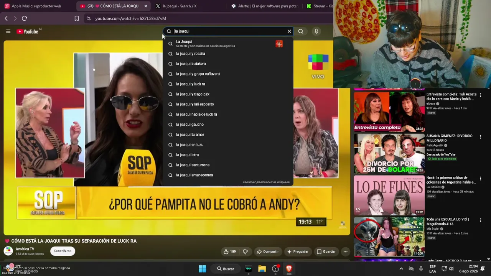Open File Explorer from the taskbar
Screen dimensions: 491x276
tap(262, 269)
